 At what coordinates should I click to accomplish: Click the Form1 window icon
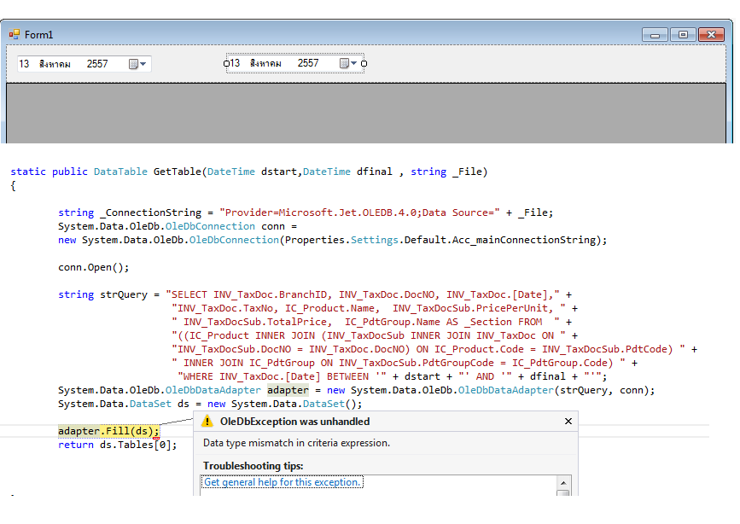14,34
